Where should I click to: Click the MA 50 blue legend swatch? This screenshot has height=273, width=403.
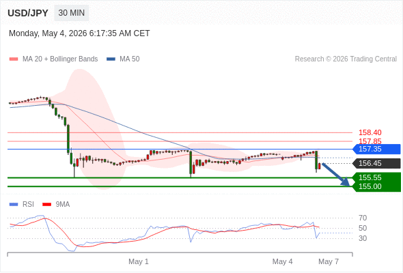[111, 59]
